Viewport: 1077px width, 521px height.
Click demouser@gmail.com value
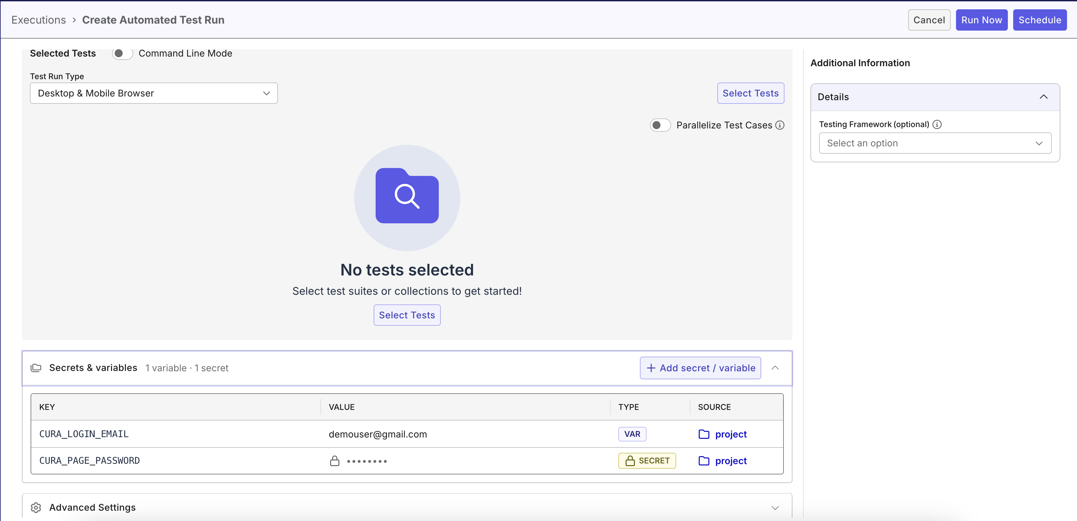378,434
